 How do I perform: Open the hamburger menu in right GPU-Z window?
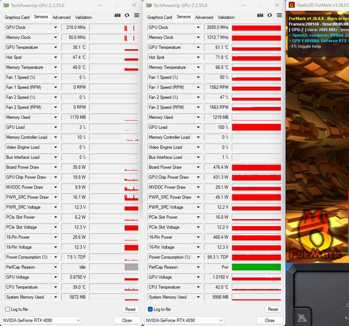coord(278,16)
